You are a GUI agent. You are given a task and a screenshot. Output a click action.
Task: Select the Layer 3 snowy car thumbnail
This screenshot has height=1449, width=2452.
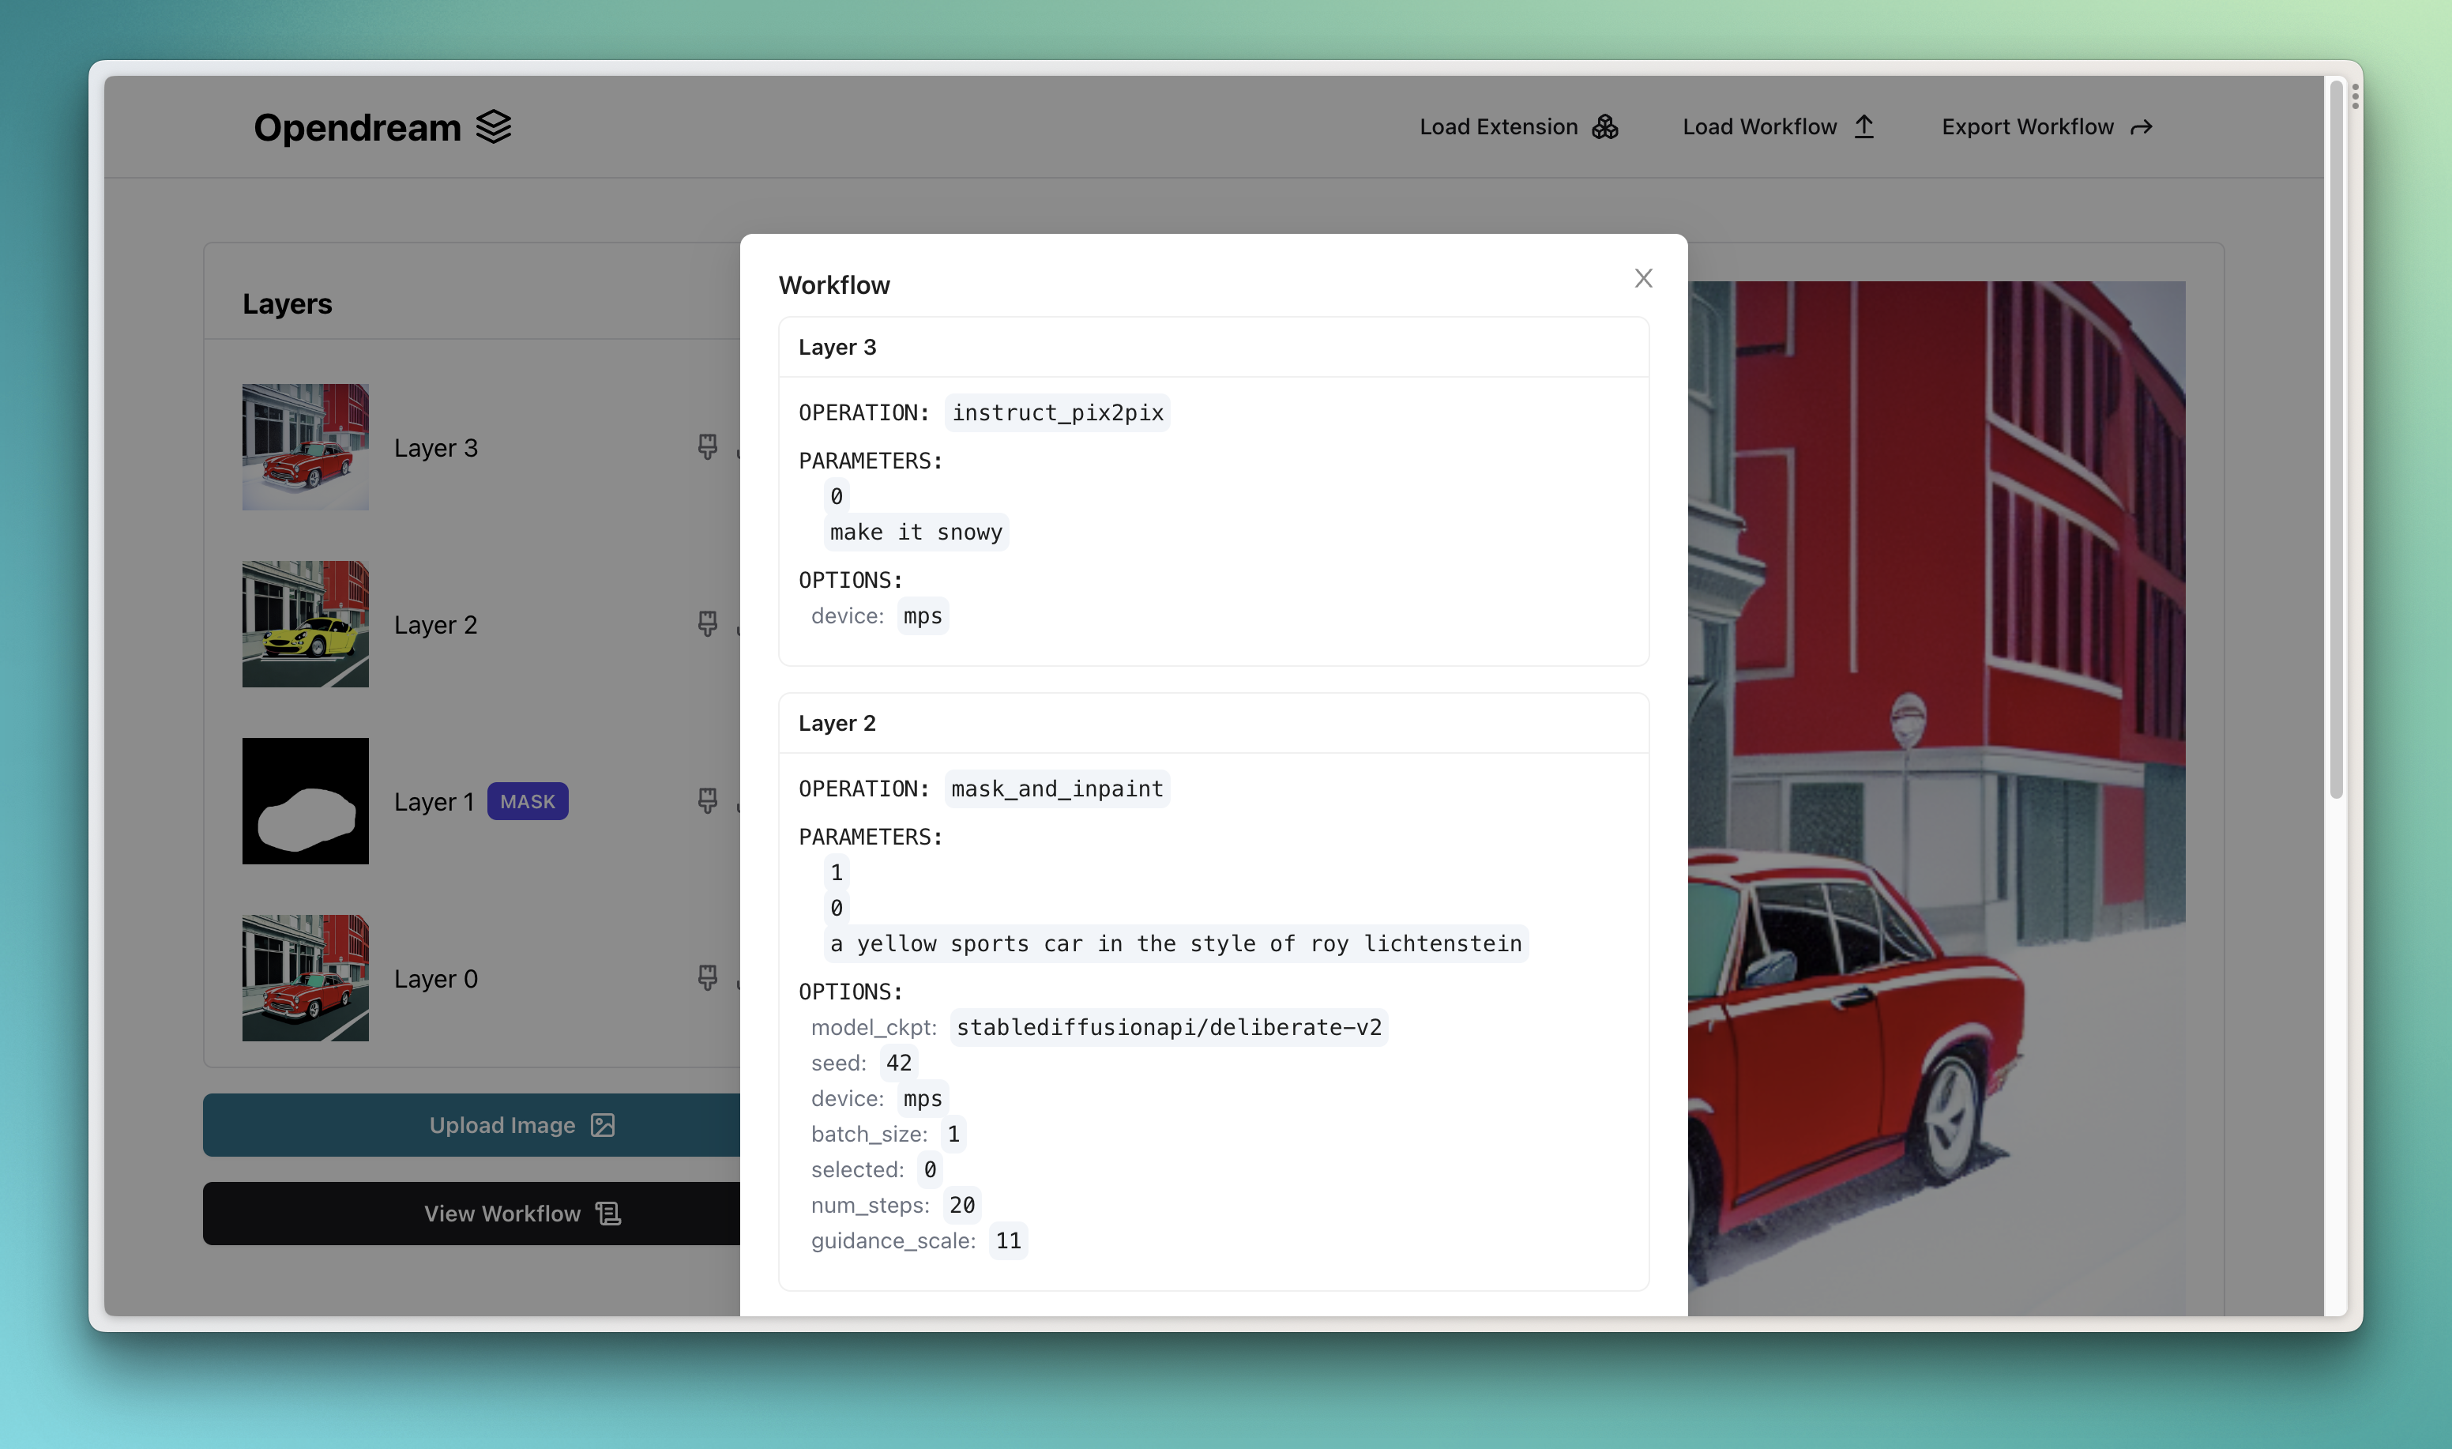pyautogui.click(x=306, y=447)
